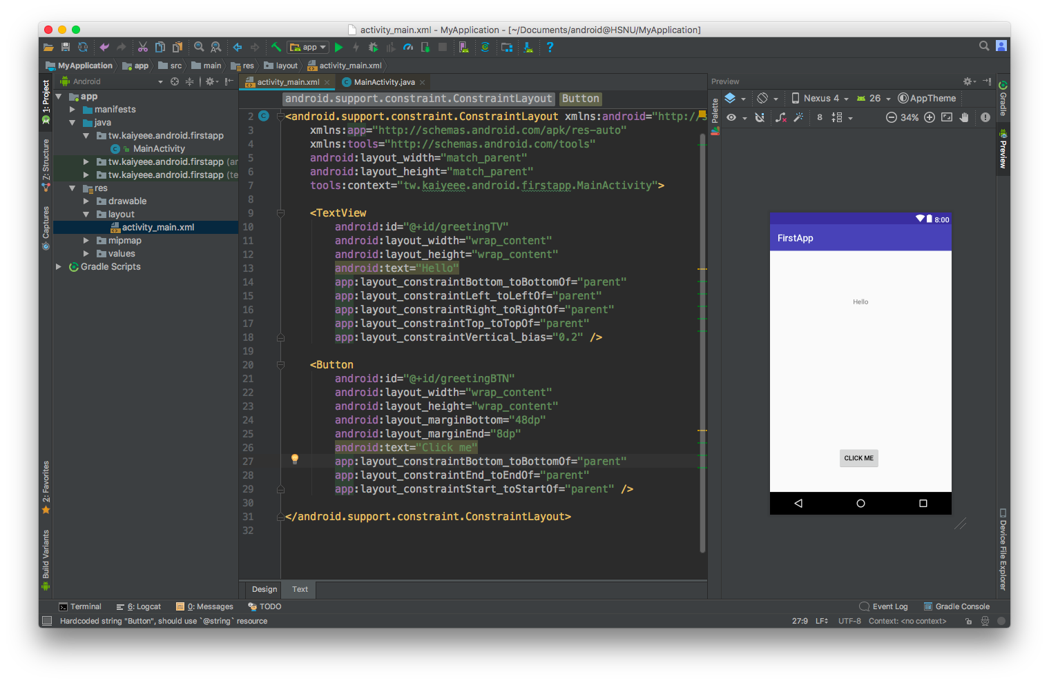This screenshot has width=1049, height=683.
Task: Toggle view options eye icon in preview
Action: [x=731, y=117]
